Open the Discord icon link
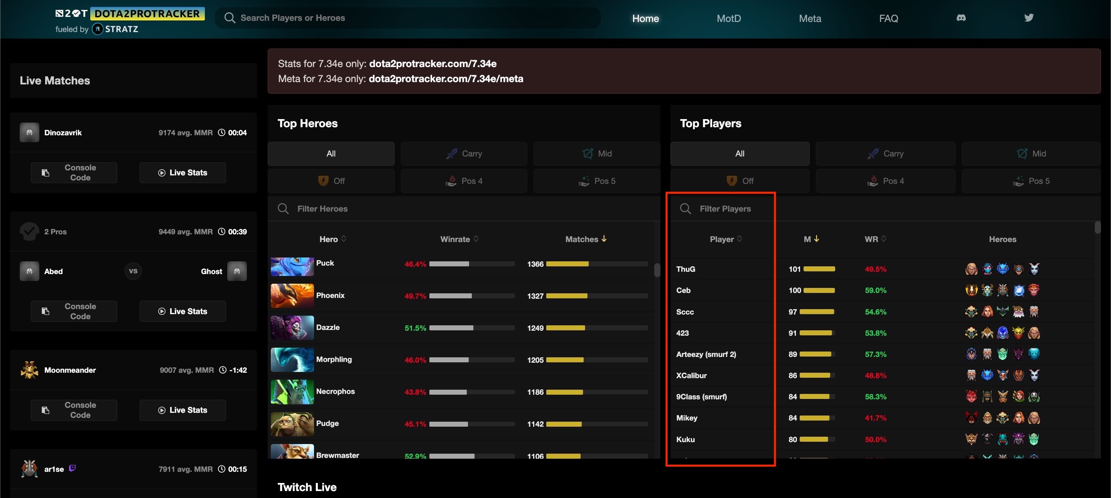This screenshot has height=498, width=1111. tap(961, 18)
